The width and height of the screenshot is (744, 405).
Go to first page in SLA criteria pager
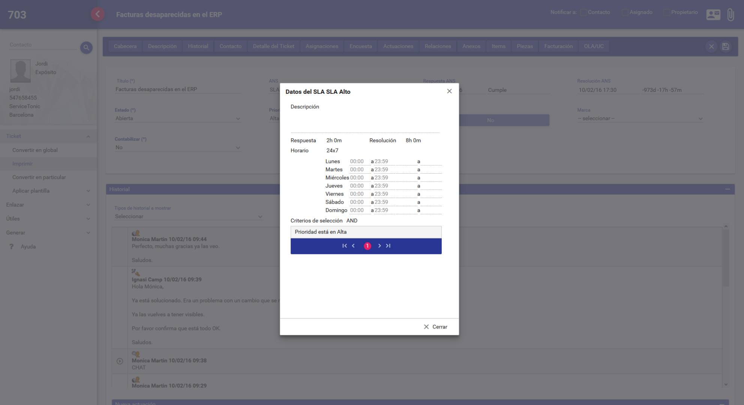coord(345,246)
